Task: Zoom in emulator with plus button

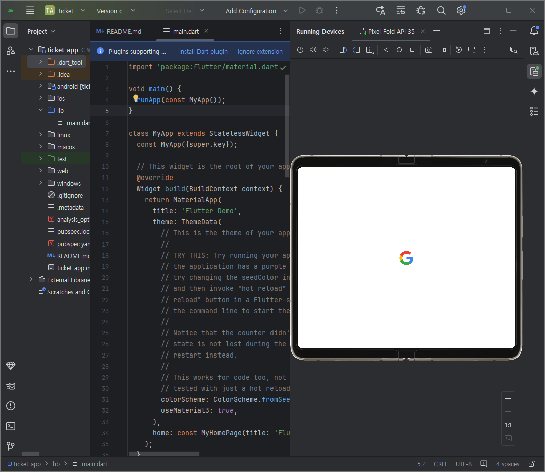Action: [x=508, y=399]
